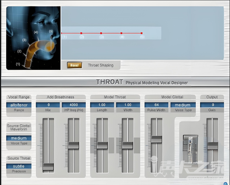This screenshot has width=230, height=185.
Task: Click the Output Gain slider handle
Action: pos(213,146)
